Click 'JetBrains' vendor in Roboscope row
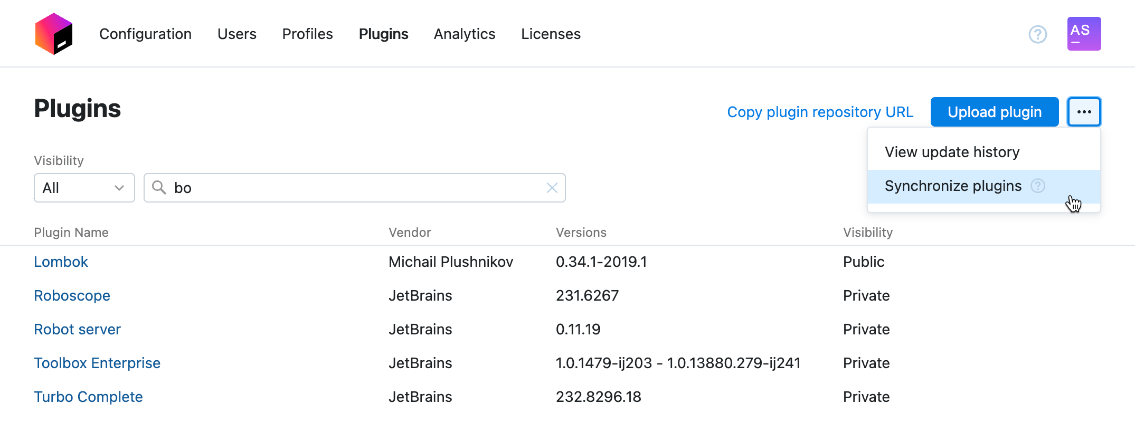This screenshot has height=423, width=1135. (x=420, y=295)
